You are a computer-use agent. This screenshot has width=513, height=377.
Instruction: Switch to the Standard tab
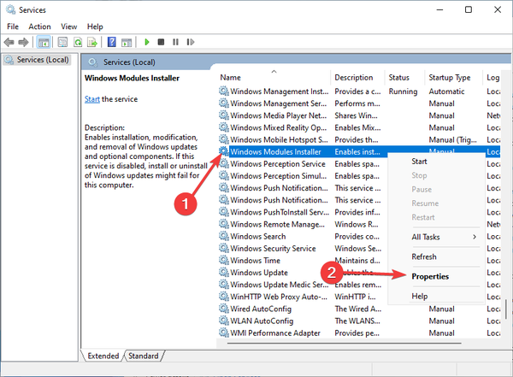144,356
